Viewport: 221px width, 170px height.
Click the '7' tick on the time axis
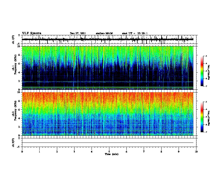[x=144, y=151]
